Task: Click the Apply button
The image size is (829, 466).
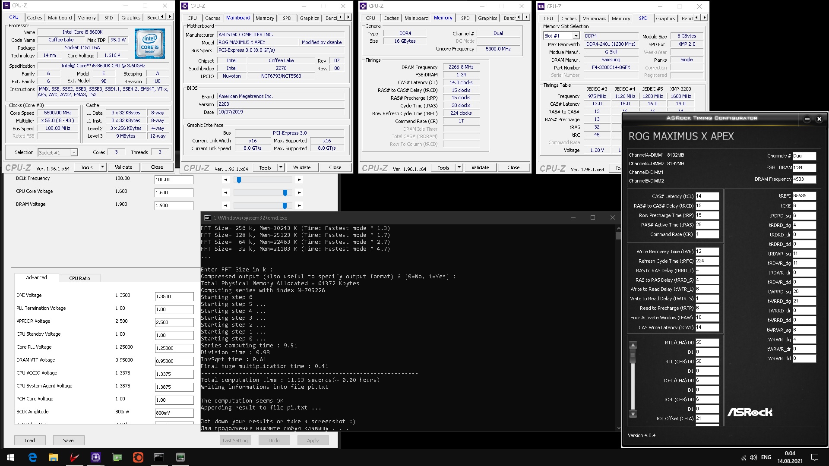Action: click(x=313, y=441)
